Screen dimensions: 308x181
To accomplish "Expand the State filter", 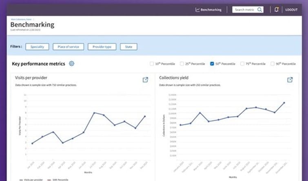I will [x=129, y=47].
